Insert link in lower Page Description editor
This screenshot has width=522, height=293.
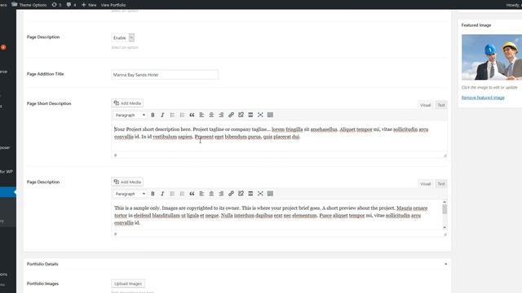(x=231, y=194)
